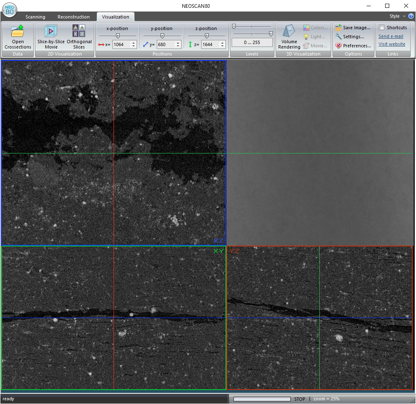This screenshot has width=416, height=404.
Task: Click the Save Image option
Action: click(353, 28)
